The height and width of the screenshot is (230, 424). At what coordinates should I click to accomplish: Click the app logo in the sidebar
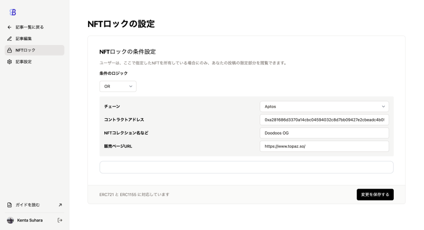[x=13, y=12]
